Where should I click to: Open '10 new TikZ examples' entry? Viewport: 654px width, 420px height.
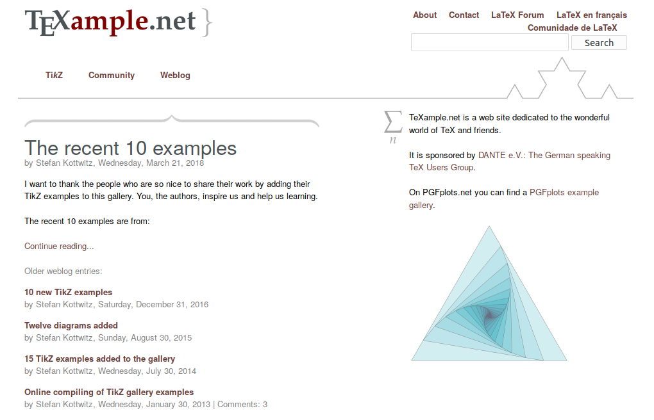[x=68, y=292]
